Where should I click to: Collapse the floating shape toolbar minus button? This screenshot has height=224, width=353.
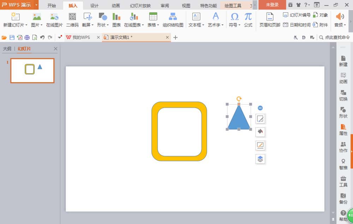[x=260, y=108]
